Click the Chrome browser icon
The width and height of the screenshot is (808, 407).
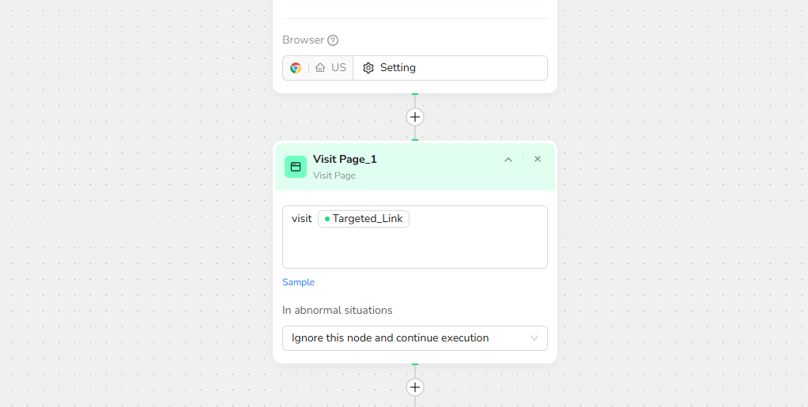tap(296, 68)
